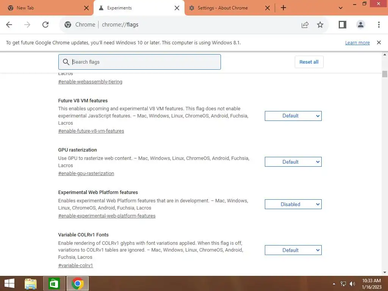Close the Settings - About Chrome tab
Viewport: 388px width, 291px height.
click(x=267, y=8)
